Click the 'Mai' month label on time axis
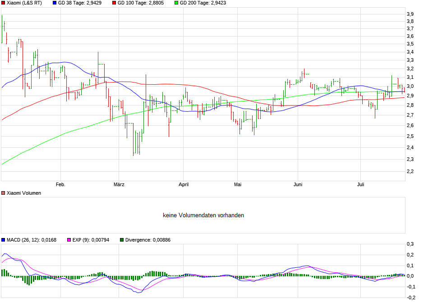Screen dimensions: 424x302 (x=238, y=184)
